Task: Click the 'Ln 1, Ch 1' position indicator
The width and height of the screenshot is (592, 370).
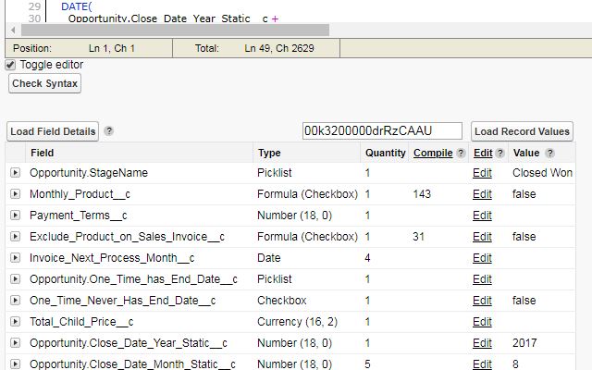Action: (x=112, y=48)
